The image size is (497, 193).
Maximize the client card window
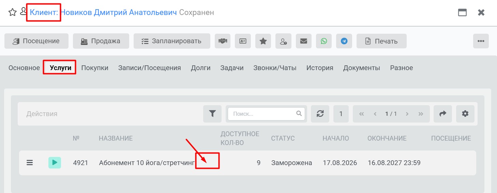462,13
